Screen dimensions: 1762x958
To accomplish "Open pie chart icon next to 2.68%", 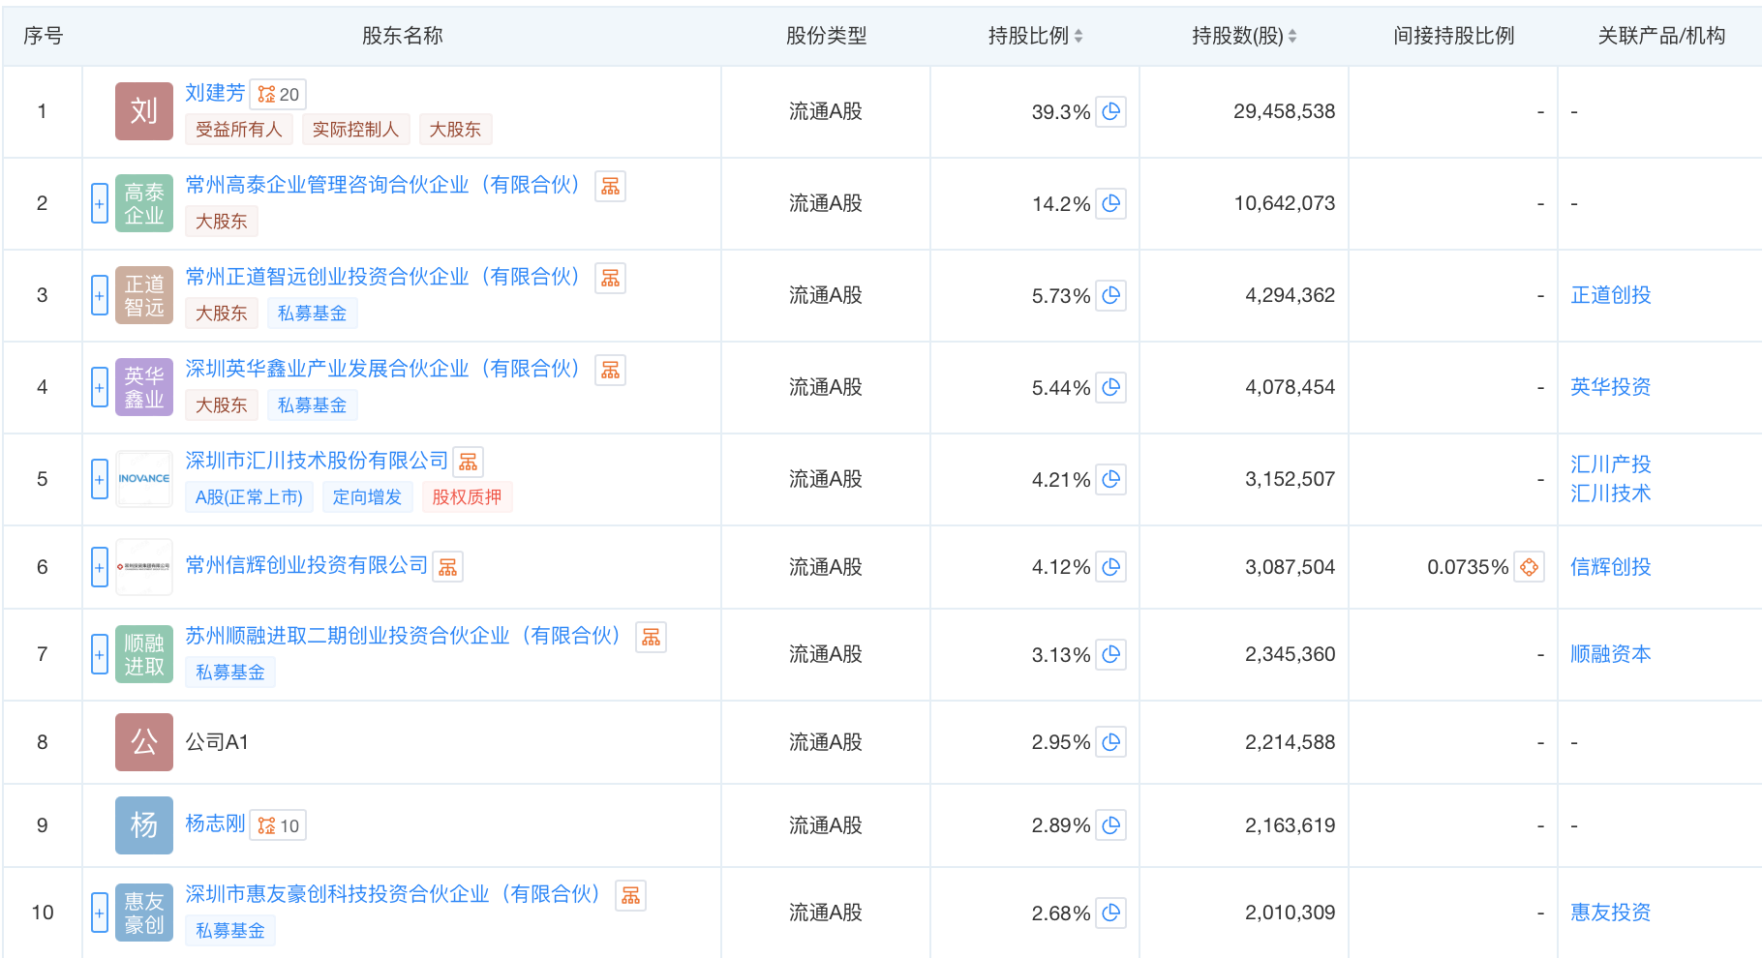I will point(1111,913).
